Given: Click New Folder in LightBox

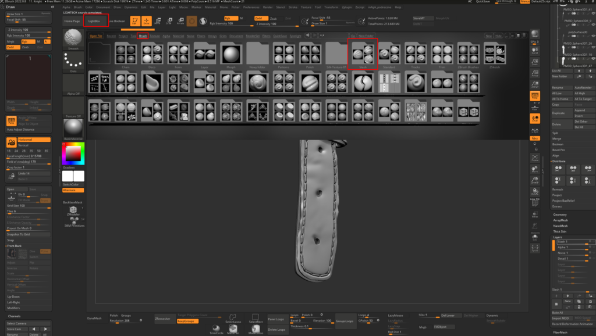Looking at the screenshot, I should (x=366, y=36).
